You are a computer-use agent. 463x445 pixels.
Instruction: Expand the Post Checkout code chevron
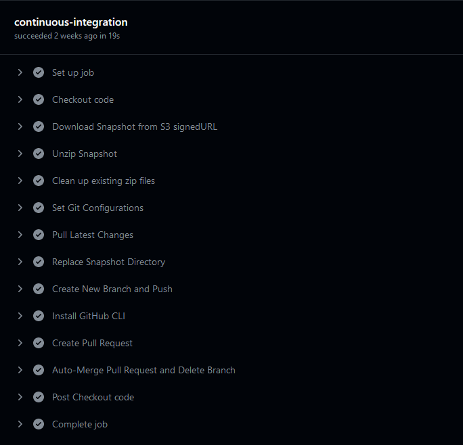coord(20,397)
